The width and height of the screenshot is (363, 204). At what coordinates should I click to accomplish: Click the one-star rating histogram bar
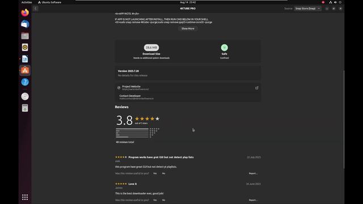click(x=132, y=137)
